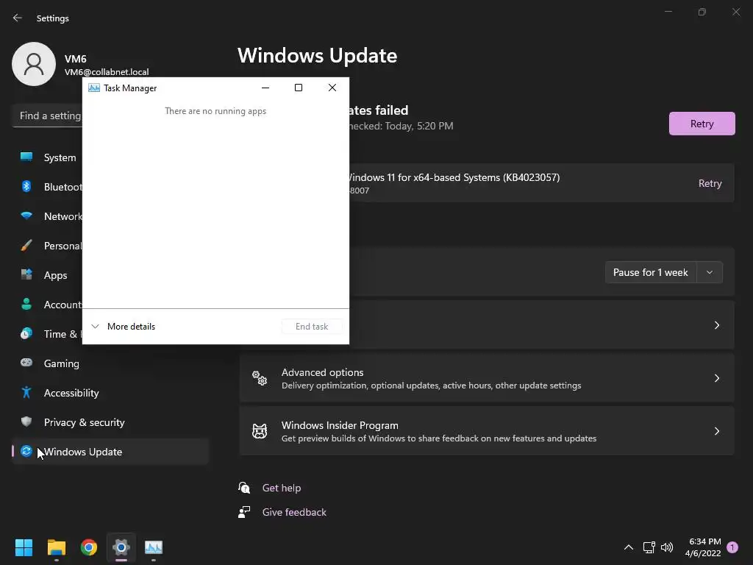Image resolution: width=753 pixels, height=565 pixels.
Task: Click the purple Retry button
Action: [x=702, y=124]
